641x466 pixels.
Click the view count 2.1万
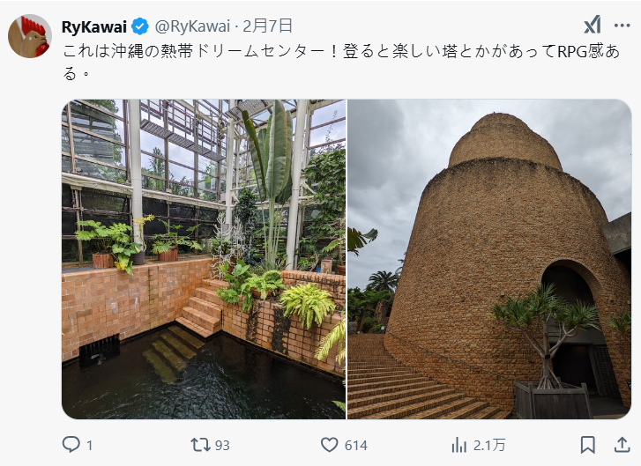click(x=489, y=445)
